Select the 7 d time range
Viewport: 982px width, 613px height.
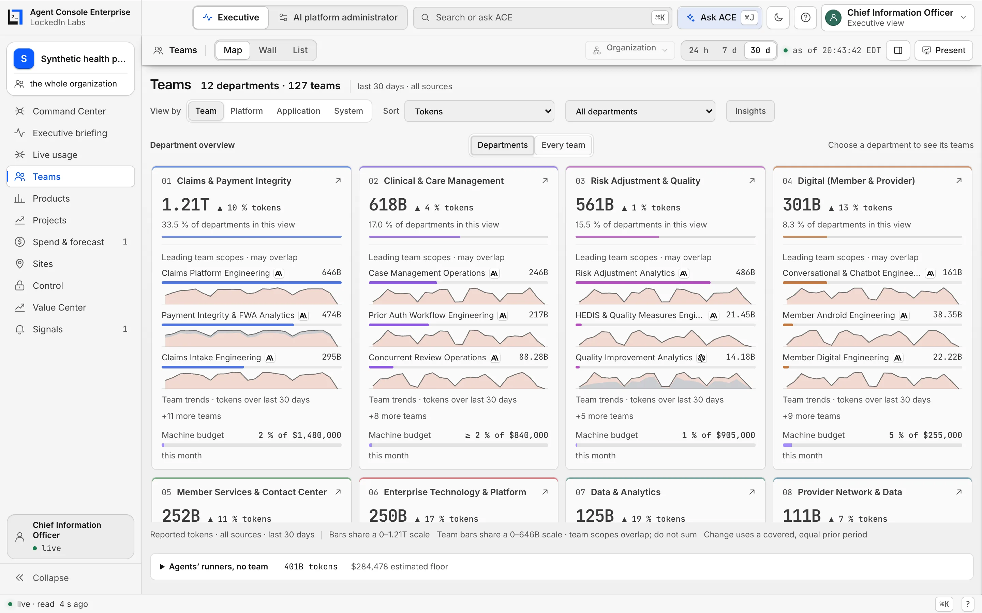(x=729, y=50)
